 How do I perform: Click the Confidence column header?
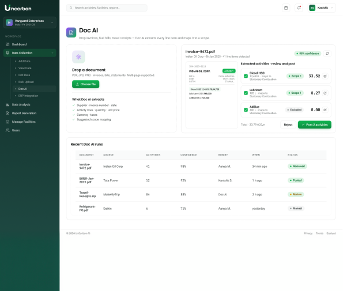pos(189,155)
